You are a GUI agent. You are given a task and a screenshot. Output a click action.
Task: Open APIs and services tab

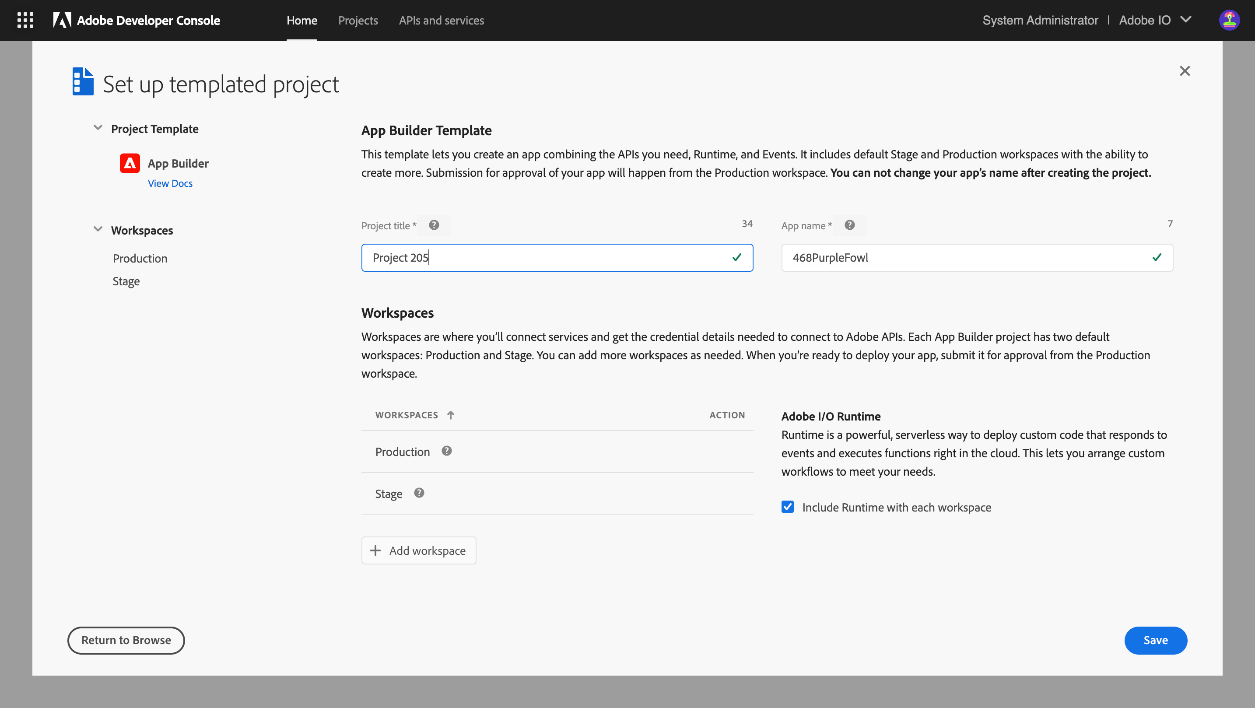coord(441,21)
